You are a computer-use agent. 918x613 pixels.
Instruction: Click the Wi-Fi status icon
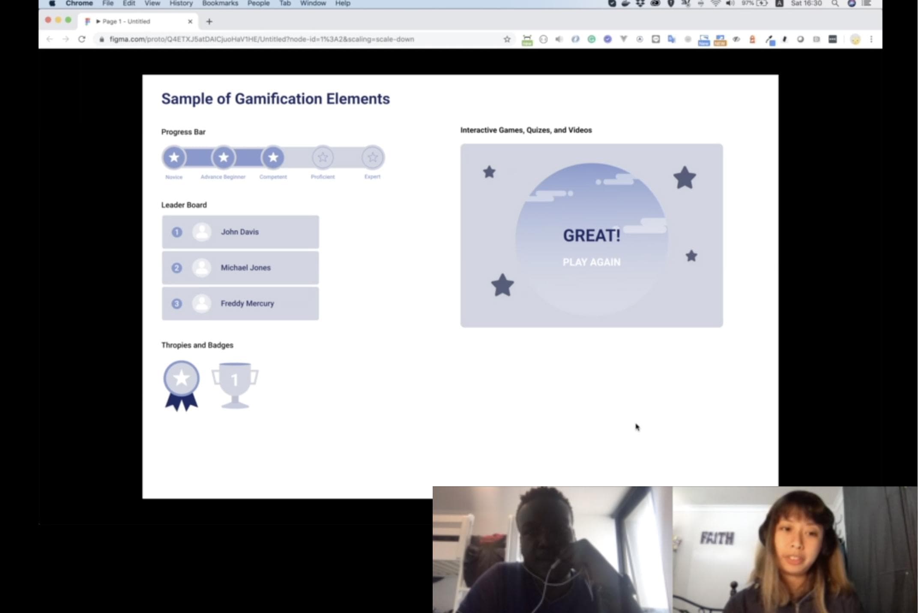tap(715, 3)
